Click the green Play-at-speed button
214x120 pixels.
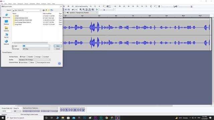click(97, 10)
